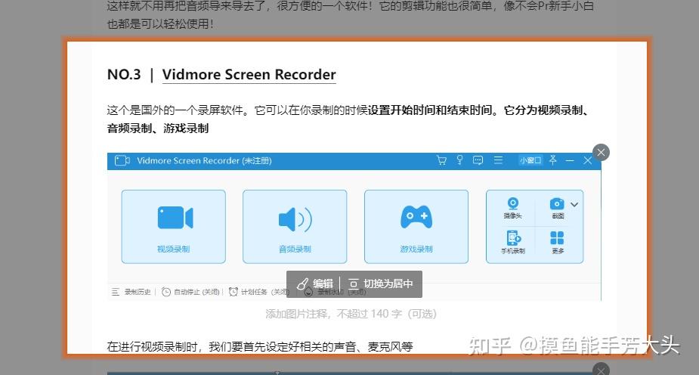Image resolution: width=699 pixels, height=375 pixels.
Task: Click bold text 音频录制、游戏录制
Action: (x=158, y=129)
